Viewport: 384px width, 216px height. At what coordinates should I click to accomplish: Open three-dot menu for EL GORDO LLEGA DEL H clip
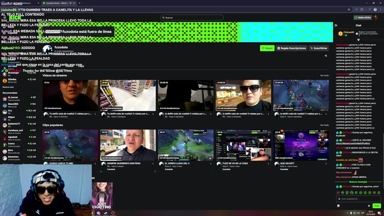click(211, 163)
